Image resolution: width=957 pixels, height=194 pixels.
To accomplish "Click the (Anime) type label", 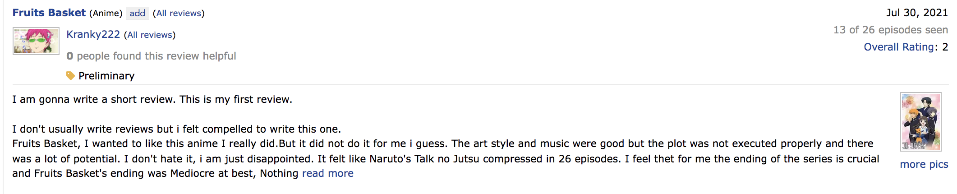I will (x=106, y=13).
